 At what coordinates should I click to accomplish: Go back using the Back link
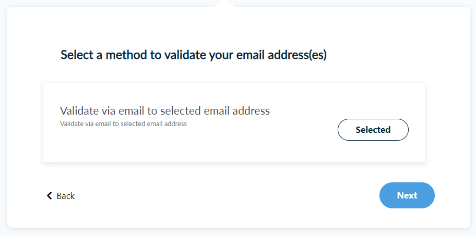(x=61, y=196)
